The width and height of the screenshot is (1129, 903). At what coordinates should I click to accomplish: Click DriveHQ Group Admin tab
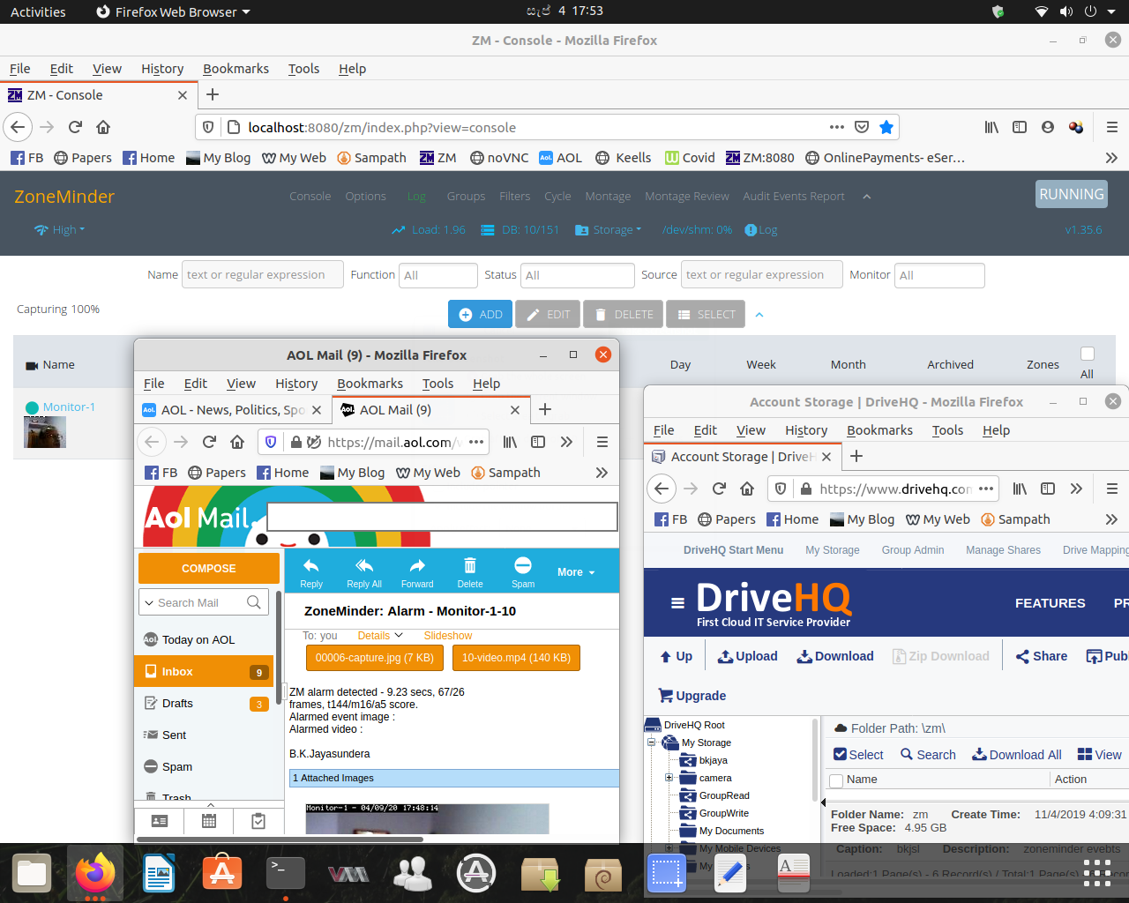[913, 550]
